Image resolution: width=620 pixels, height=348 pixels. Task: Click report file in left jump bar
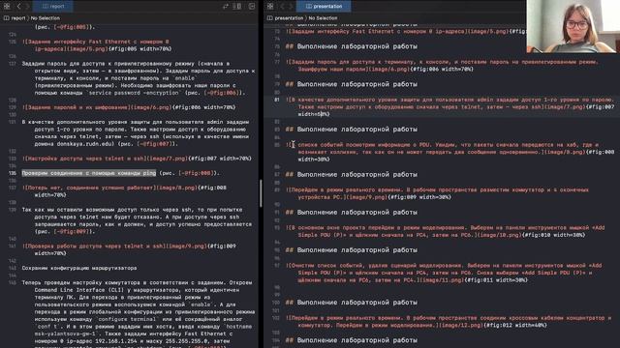15,17
